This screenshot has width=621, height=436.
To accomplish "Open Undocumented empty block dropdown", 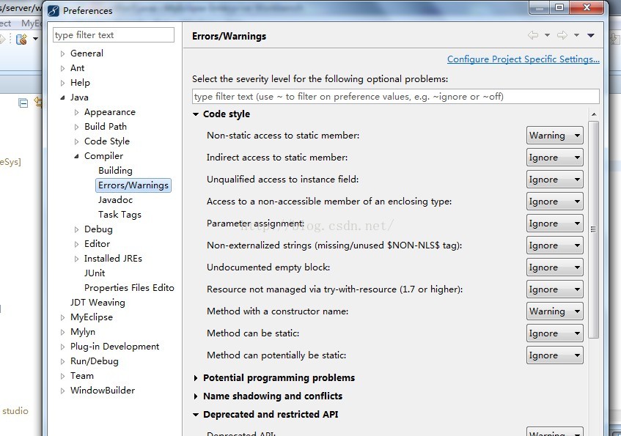I will tap(554, 267).
